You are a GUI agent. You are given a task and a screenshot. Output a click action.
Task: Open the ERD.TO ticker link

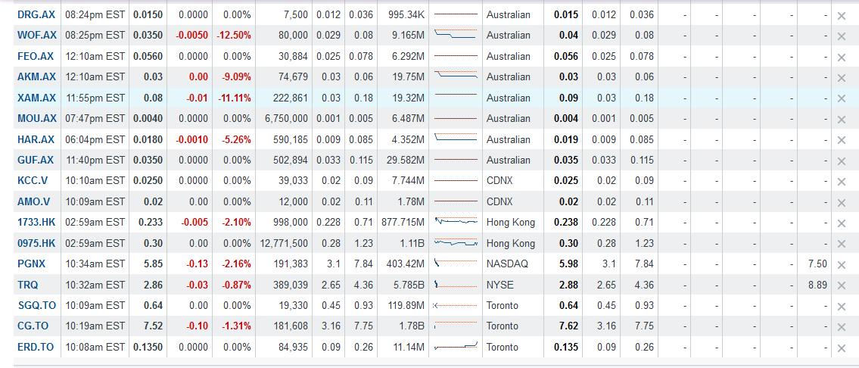coord(36,347)
